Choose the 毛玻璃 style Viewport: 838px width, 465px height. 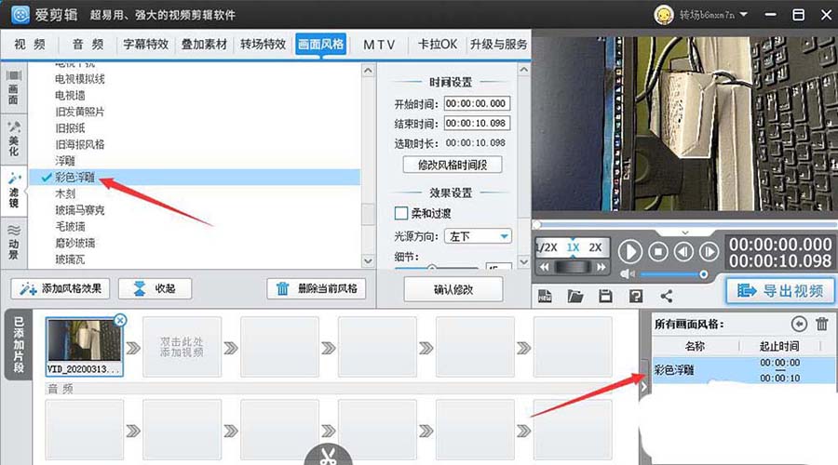[70, 226]
